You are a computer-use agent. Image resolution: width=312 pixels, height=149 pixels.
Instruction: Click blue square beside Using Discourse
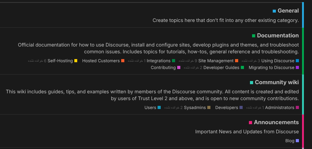pos(297,61)
